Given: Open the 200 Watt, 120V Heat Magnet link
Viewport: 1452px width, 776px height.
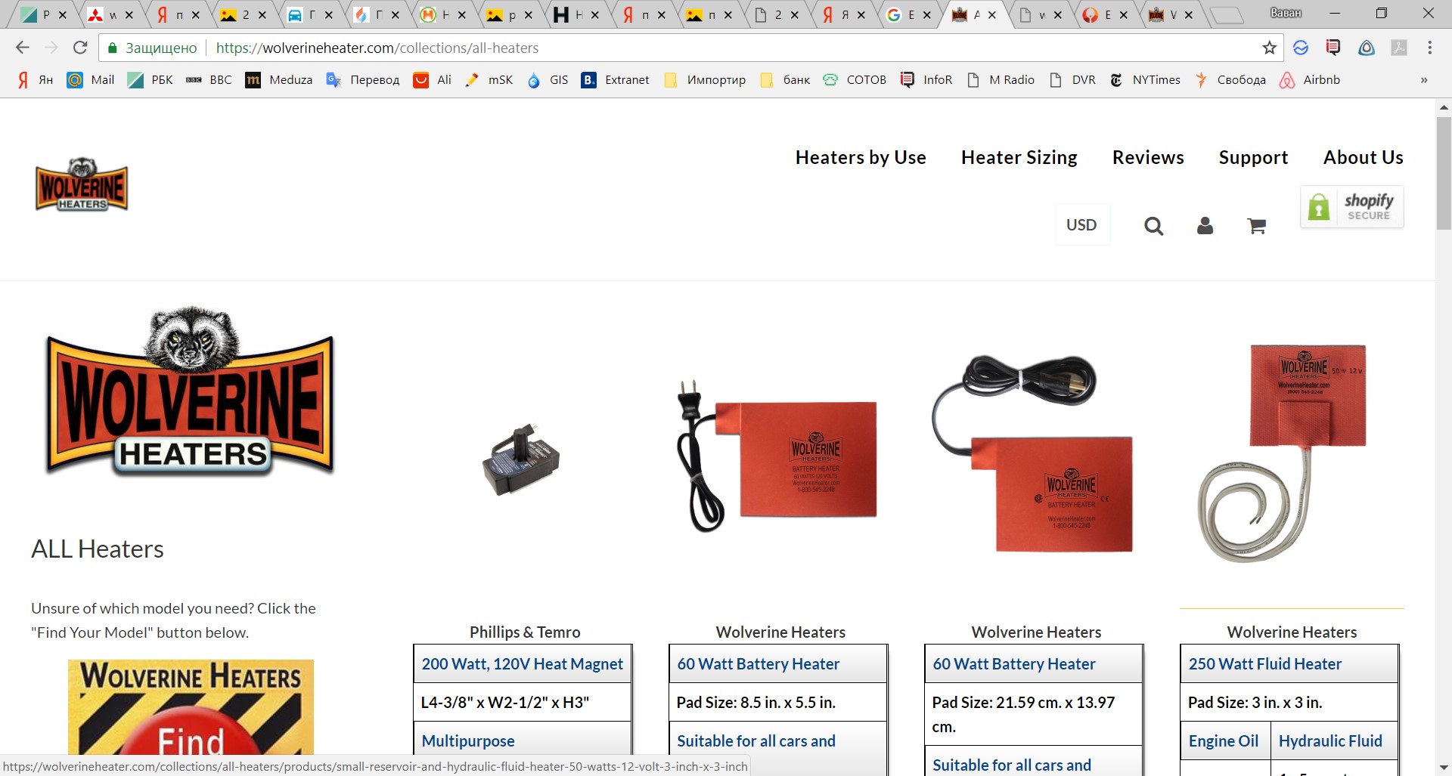Looking at the screenshot, I should 523,663.
